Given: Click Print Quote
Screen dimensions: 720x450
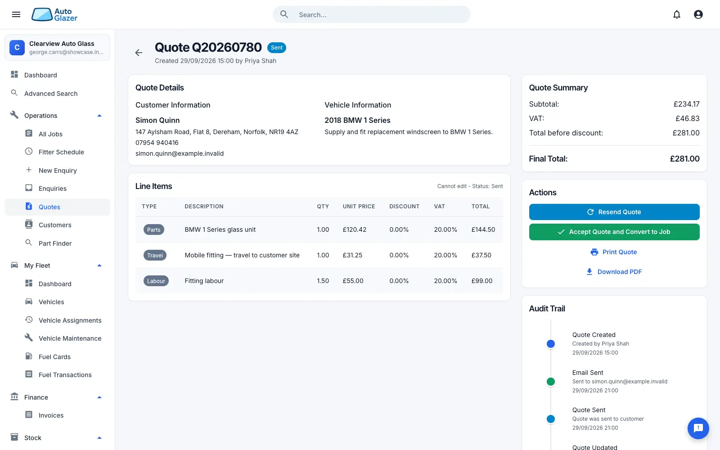Looking at the screenshot, I should pos(614,252).
